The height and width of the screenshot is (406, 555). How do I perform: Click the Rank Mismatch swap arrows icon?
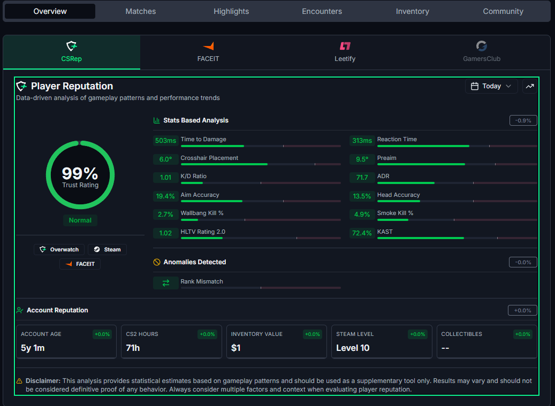(x=166, y=283)
